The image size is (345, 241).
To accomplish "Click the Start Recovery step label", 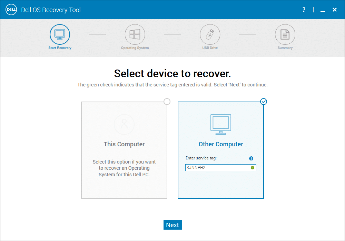I will (x=60, y=48).
